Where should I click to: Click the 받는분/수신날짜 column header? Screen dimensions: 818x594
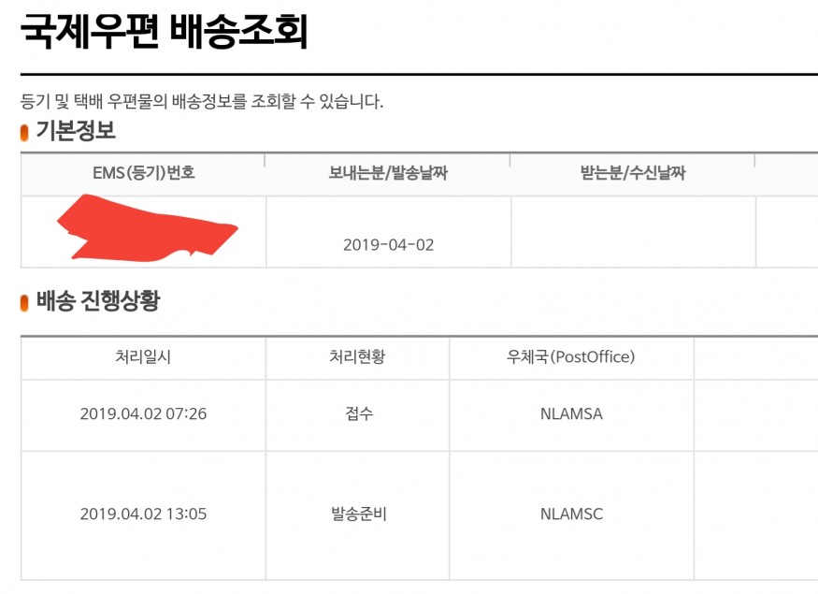point(633,173)
